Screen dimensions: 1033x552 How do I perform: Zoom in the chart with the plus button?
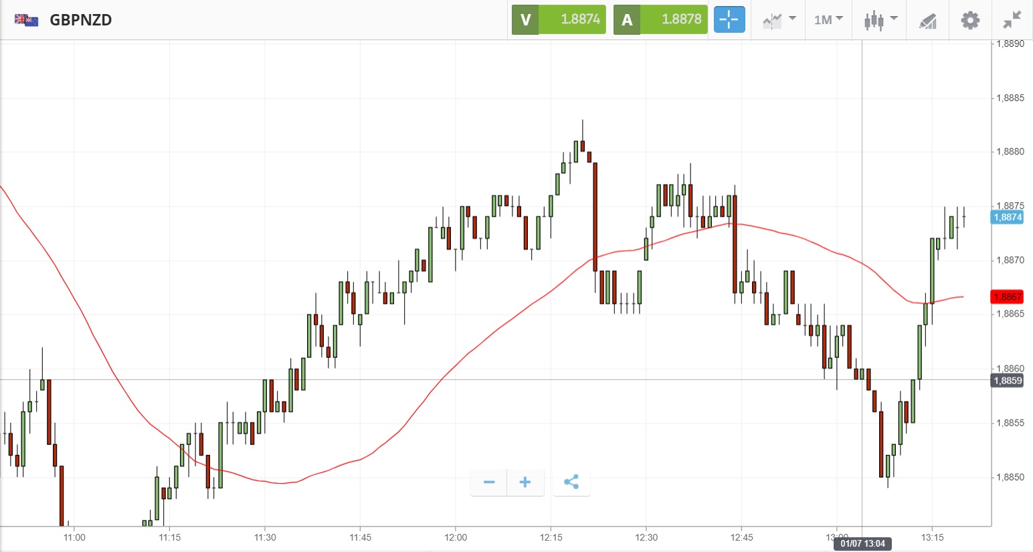pos(525,482)
